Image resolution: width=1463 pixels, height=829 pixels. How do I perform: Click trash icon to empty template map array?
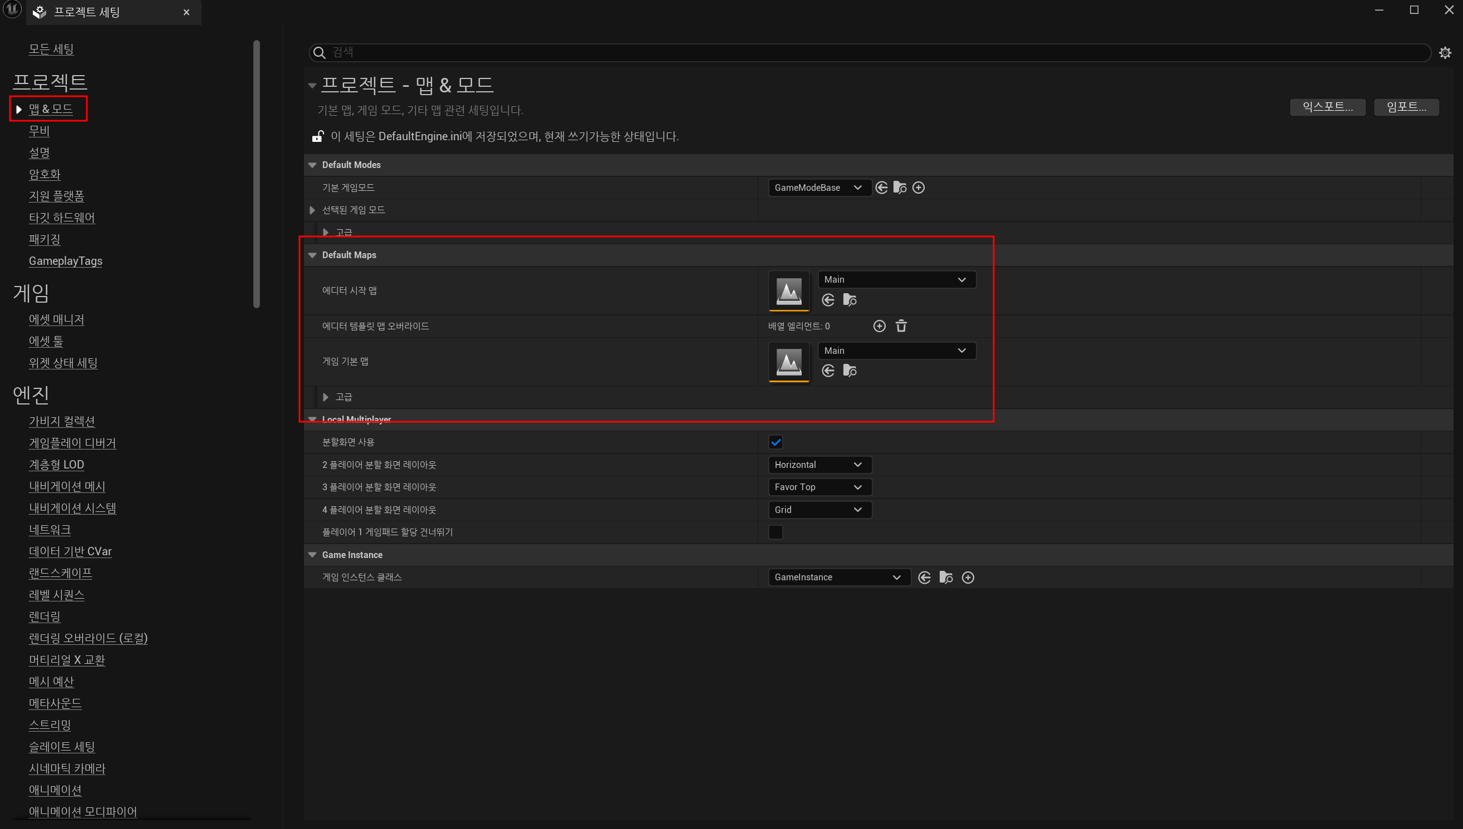pyautogui.click(x=901, y=326)
